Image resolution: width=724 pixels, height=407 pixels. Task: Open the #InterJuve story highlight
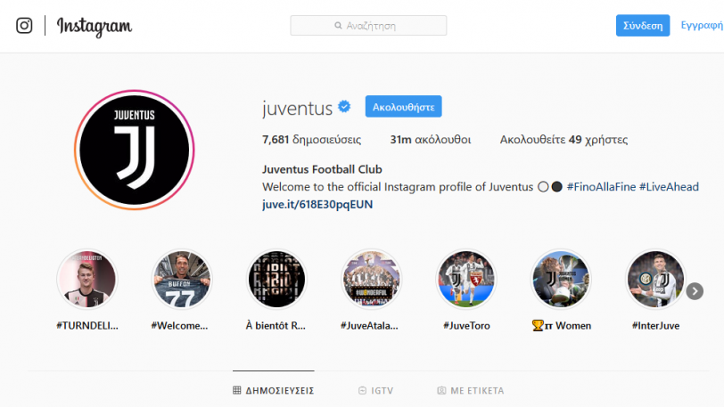tap(655, 279)
